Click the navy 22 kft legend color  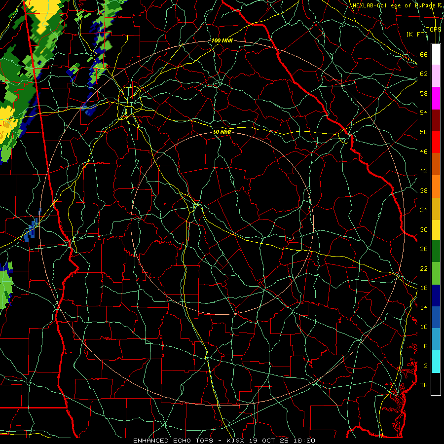(436, 296)
